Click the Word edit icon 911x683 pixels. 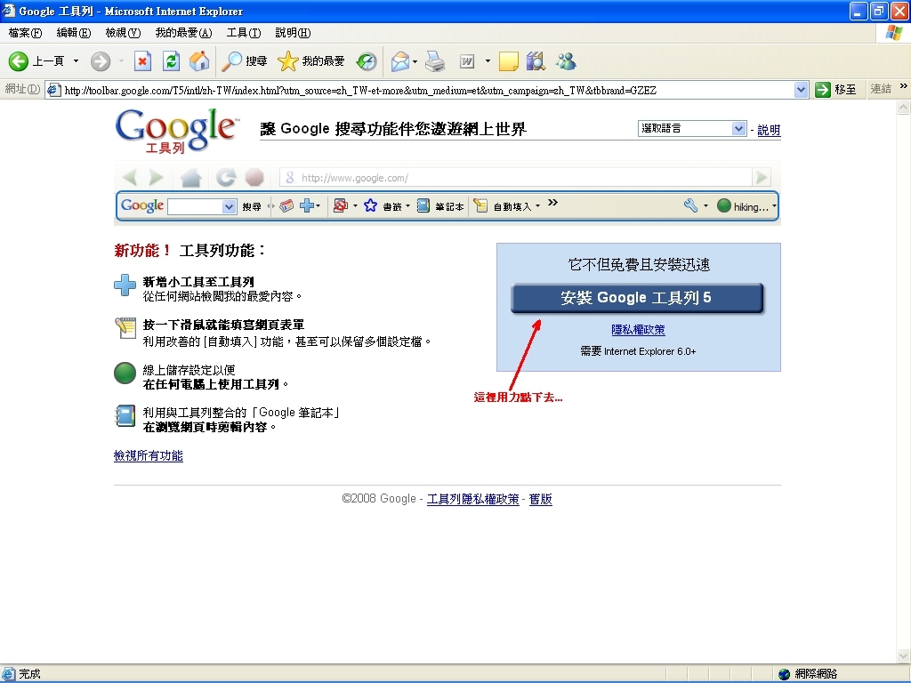point(467,61)
